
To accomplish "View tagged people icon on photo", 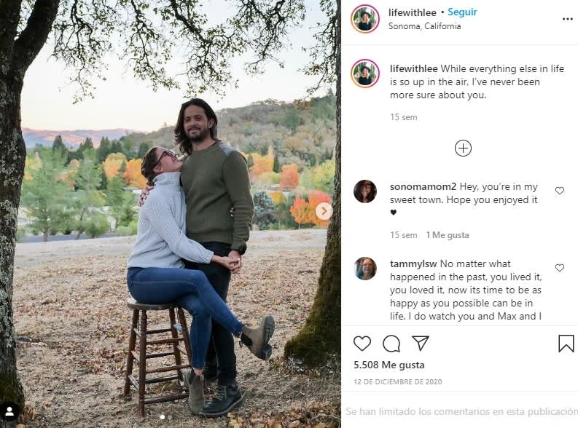I will pyautogui.click(x=9, y=411).
